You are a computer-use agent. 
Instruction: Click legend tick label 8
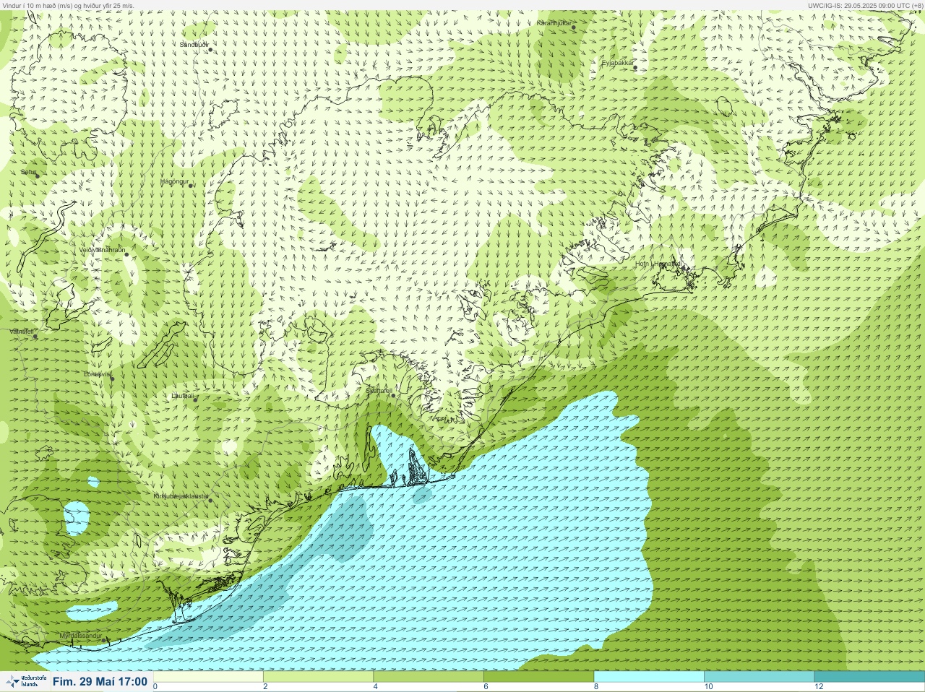tap(596, 687)
